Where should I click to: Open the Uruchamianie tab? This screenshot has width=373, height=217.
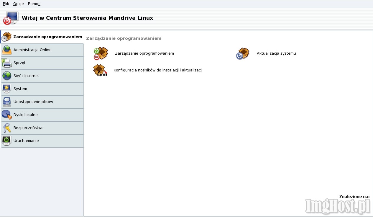tap(42, 141)
